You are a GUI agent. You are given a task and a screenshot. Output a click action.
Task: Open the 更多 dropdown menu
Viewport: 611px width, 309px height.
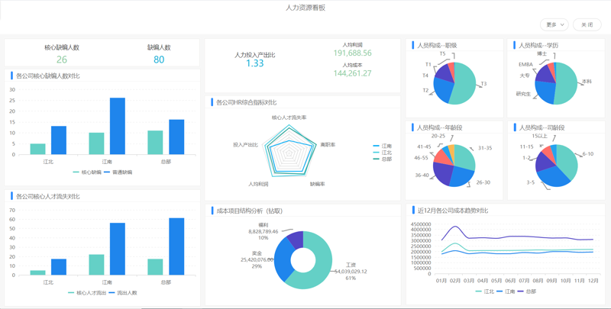[x=554, y=24]
